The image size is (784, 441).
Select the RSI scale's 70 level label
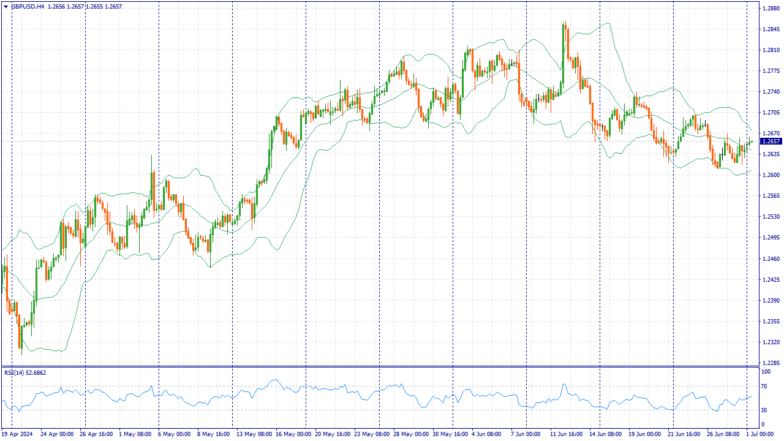click(x=764, y=386)
